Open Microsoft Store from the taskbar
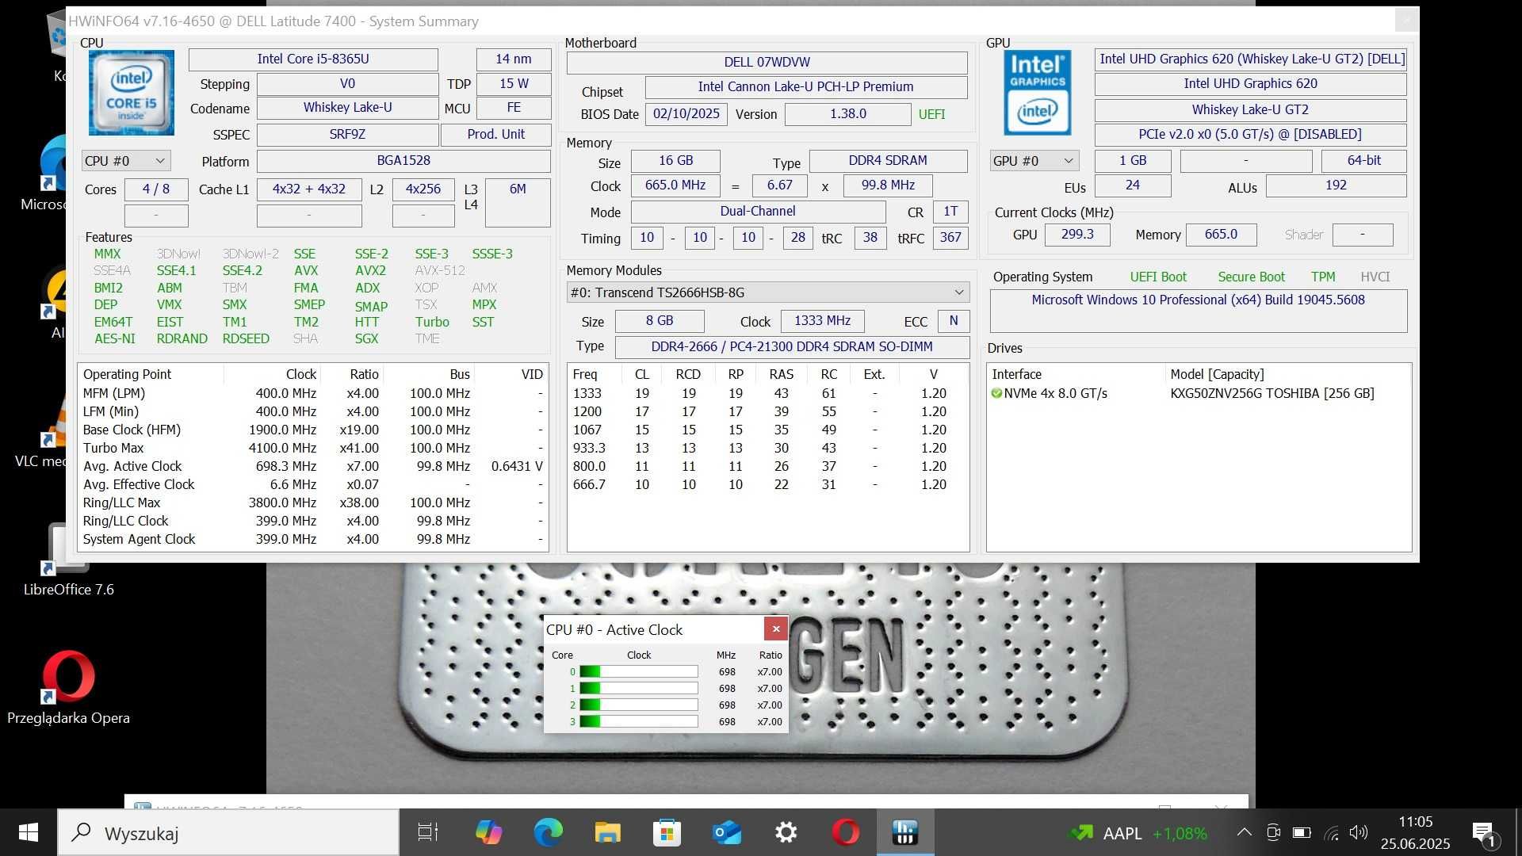The image size is (1522, 856). [x=667, y=832]
